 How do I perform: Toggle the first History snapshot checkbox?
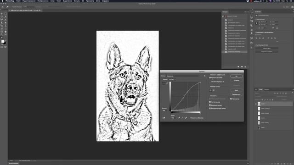point(223,16)
